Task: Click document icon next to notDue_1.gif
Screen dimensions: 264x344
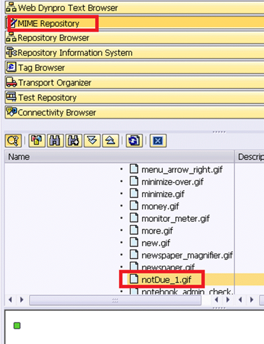Action: click(134, 279)
